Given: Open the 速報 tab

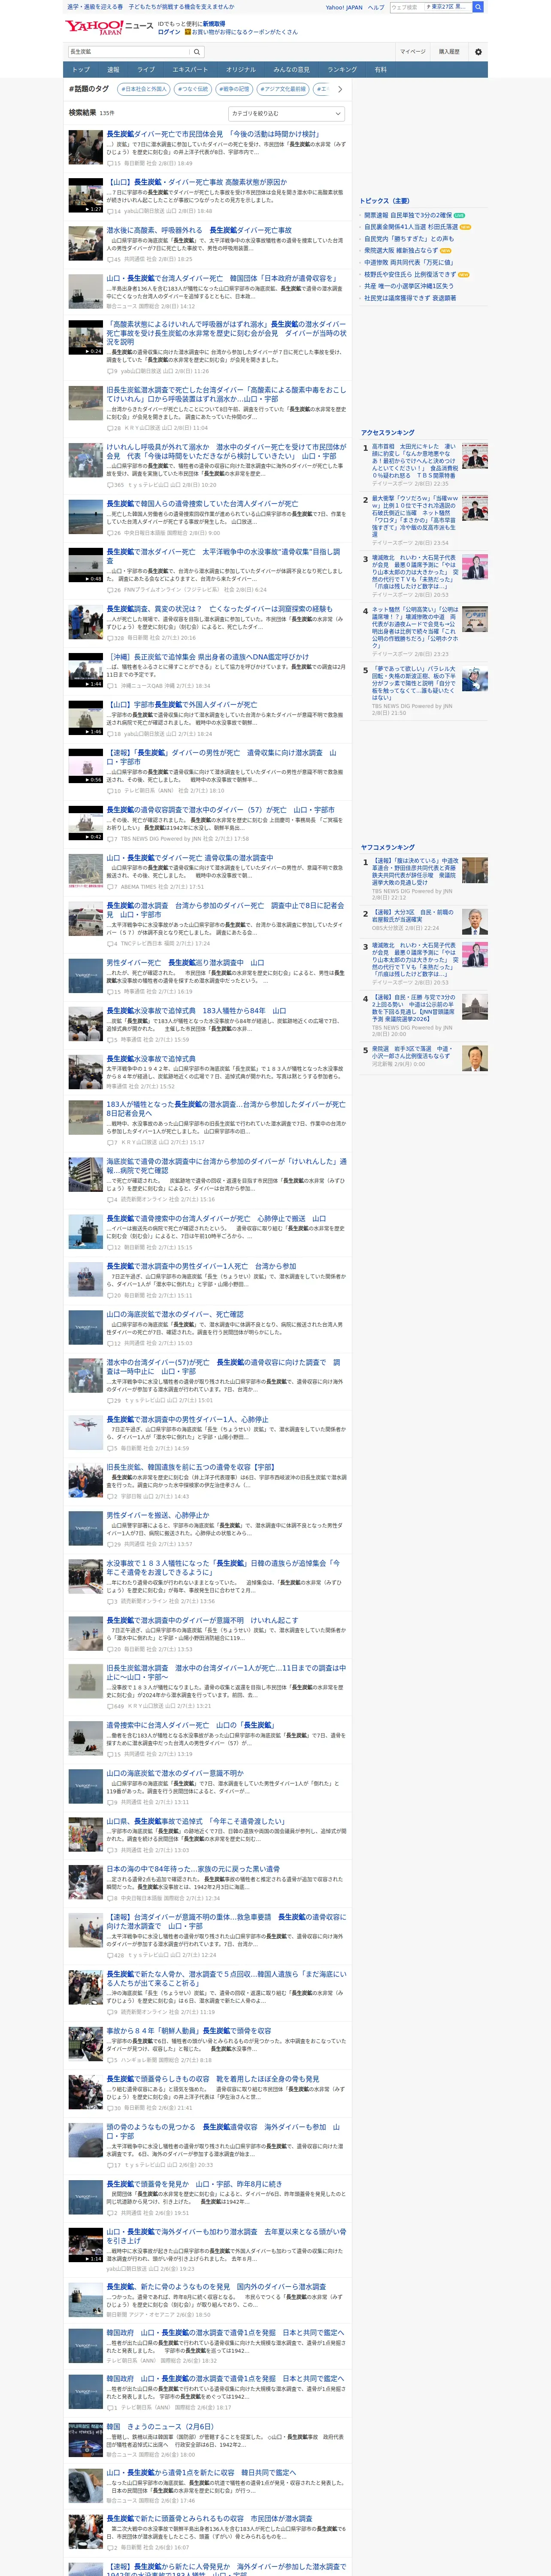Looking at the screenshot, I should click(113, 70).
